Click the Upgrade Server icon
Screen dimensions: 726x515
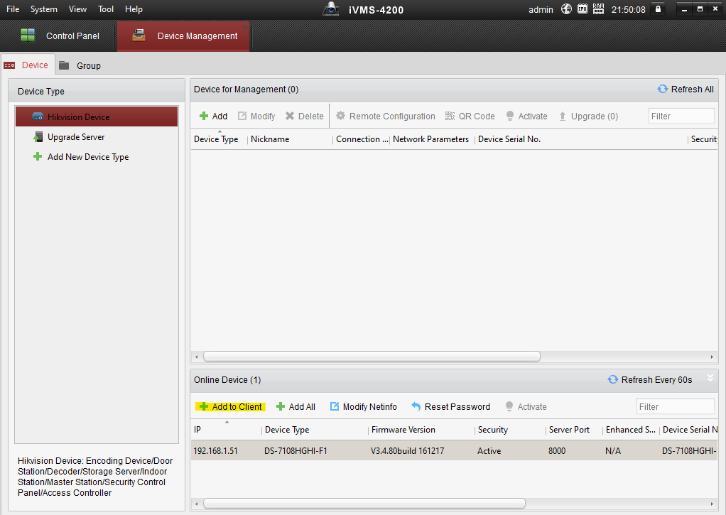(x=38, y=137)
